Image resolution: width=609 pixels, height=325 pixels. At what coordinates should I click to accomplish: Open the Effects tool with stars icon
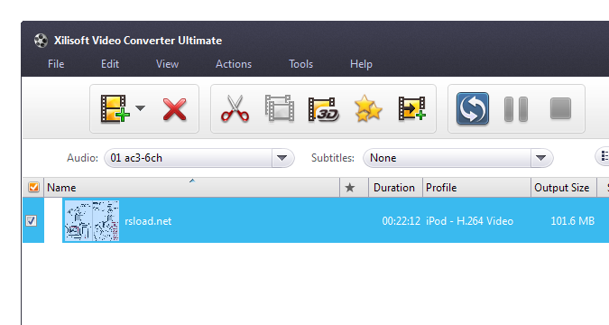coord(368,108)
